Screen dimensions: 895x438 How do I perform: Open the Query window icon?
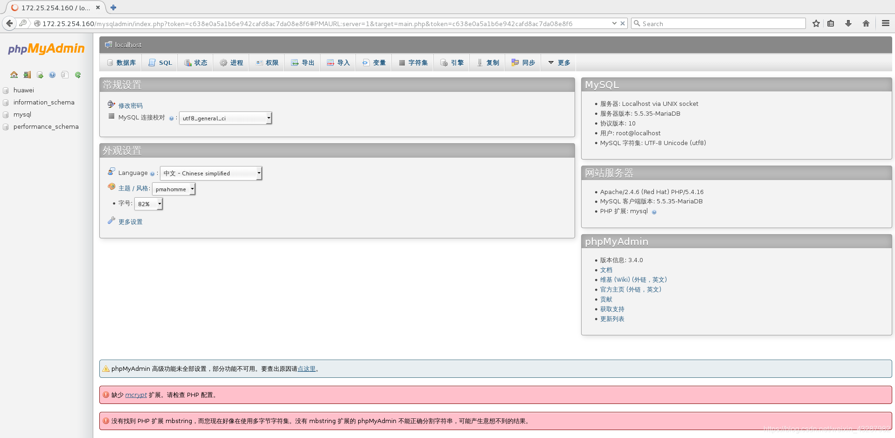pyautogui.click(x=40, y=75)
